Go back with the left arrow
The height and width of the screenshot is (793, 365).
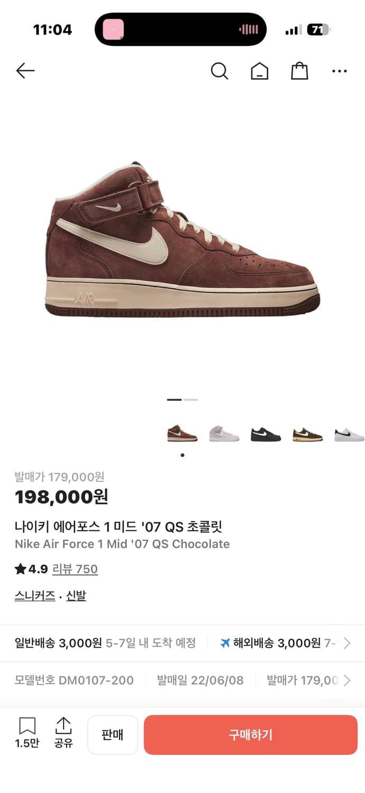click(25, 70)
